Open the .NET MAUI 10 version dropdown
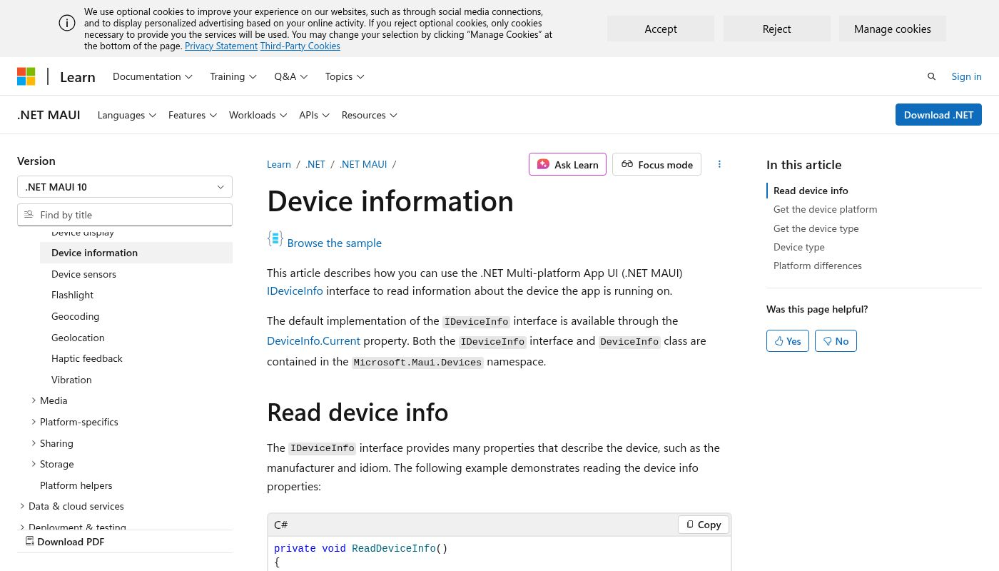Image resolution: width=999 pixels, height=571 pixels. point(125,186)
